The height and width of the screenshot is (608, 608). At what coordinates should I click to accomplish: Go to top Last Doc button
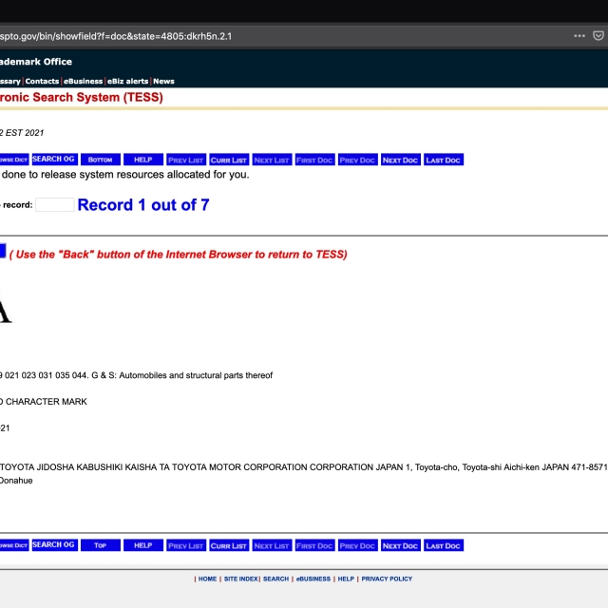coord(444,160)
